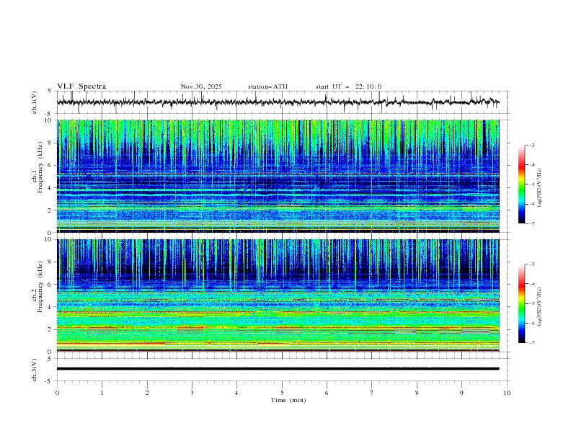571x441 pixels.
Task: Click the ch.2 'log(PSD)(V²/Hz)' colorbar label
Action: [x=540, y=306]
